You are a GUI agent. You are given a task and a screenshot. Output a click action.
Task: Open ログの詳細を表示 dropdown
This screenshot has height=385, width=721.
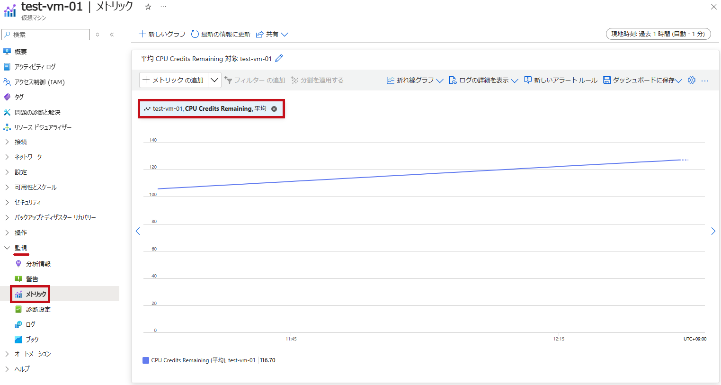click(x=483, y=81)
